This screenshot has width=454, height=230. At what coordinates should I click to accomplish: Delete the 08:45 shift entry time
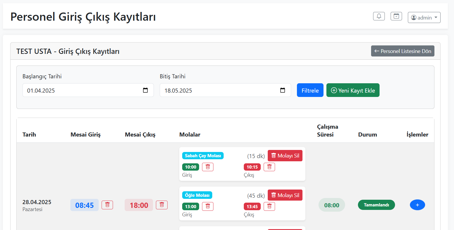(107, 205)
